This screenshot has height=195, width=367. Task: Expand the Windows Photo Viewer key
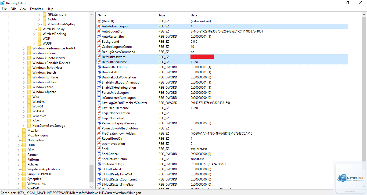coord(24,58)
